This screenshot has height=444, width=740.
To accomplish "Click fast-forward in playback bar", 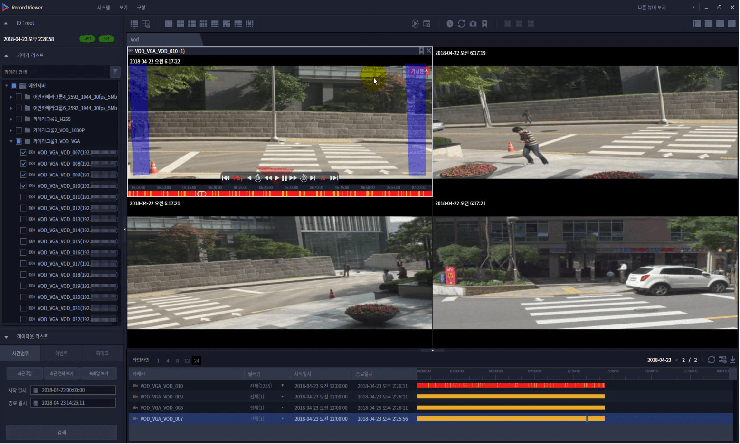I will coord(293,178).
